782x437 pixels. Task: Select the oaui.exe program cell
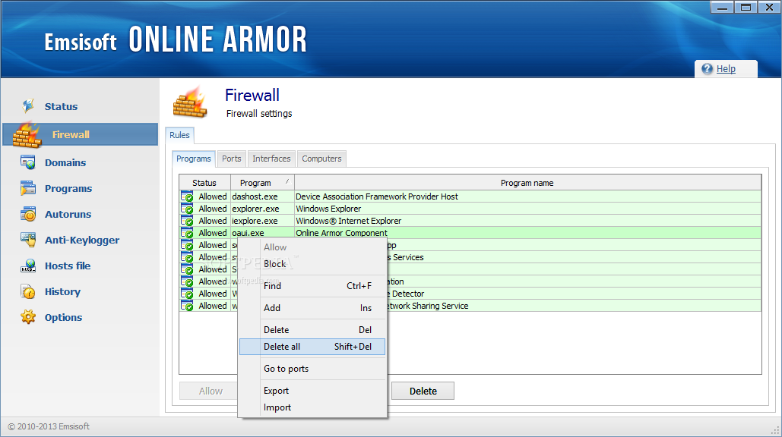[x=262, y=233]
